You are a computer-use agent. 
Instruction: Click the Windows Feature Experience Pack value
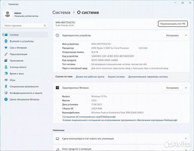pyautogui.click(x=117, y=112)
